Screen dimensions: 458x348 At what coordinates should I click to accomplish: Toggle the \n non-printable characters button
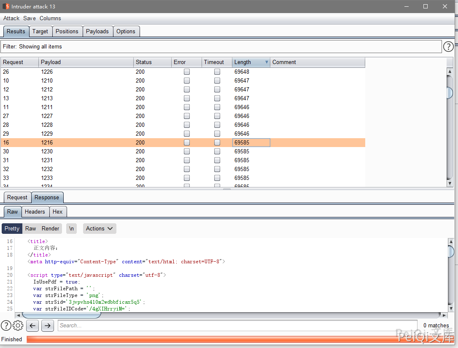(71, 228)
